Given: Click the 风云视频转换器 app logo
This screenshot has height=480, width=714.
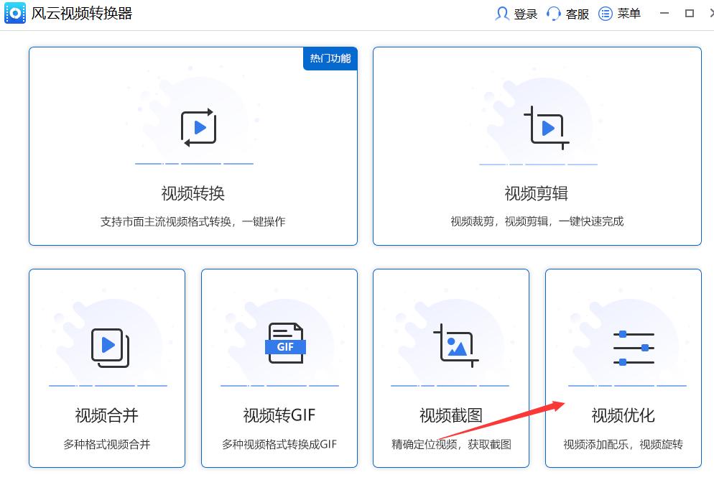Looking at the screenshot, I should 14,13.
